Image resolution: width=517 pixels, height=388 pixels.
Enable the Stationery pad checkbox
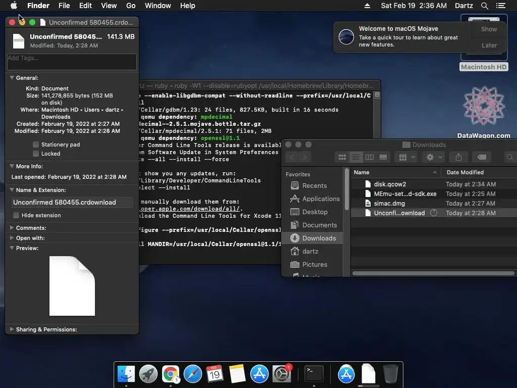pyautogui.click(x=36, y=144)
